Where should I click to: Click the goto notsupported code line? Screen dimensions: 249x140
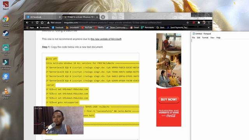pyautogui.click(x=62, y=102)
